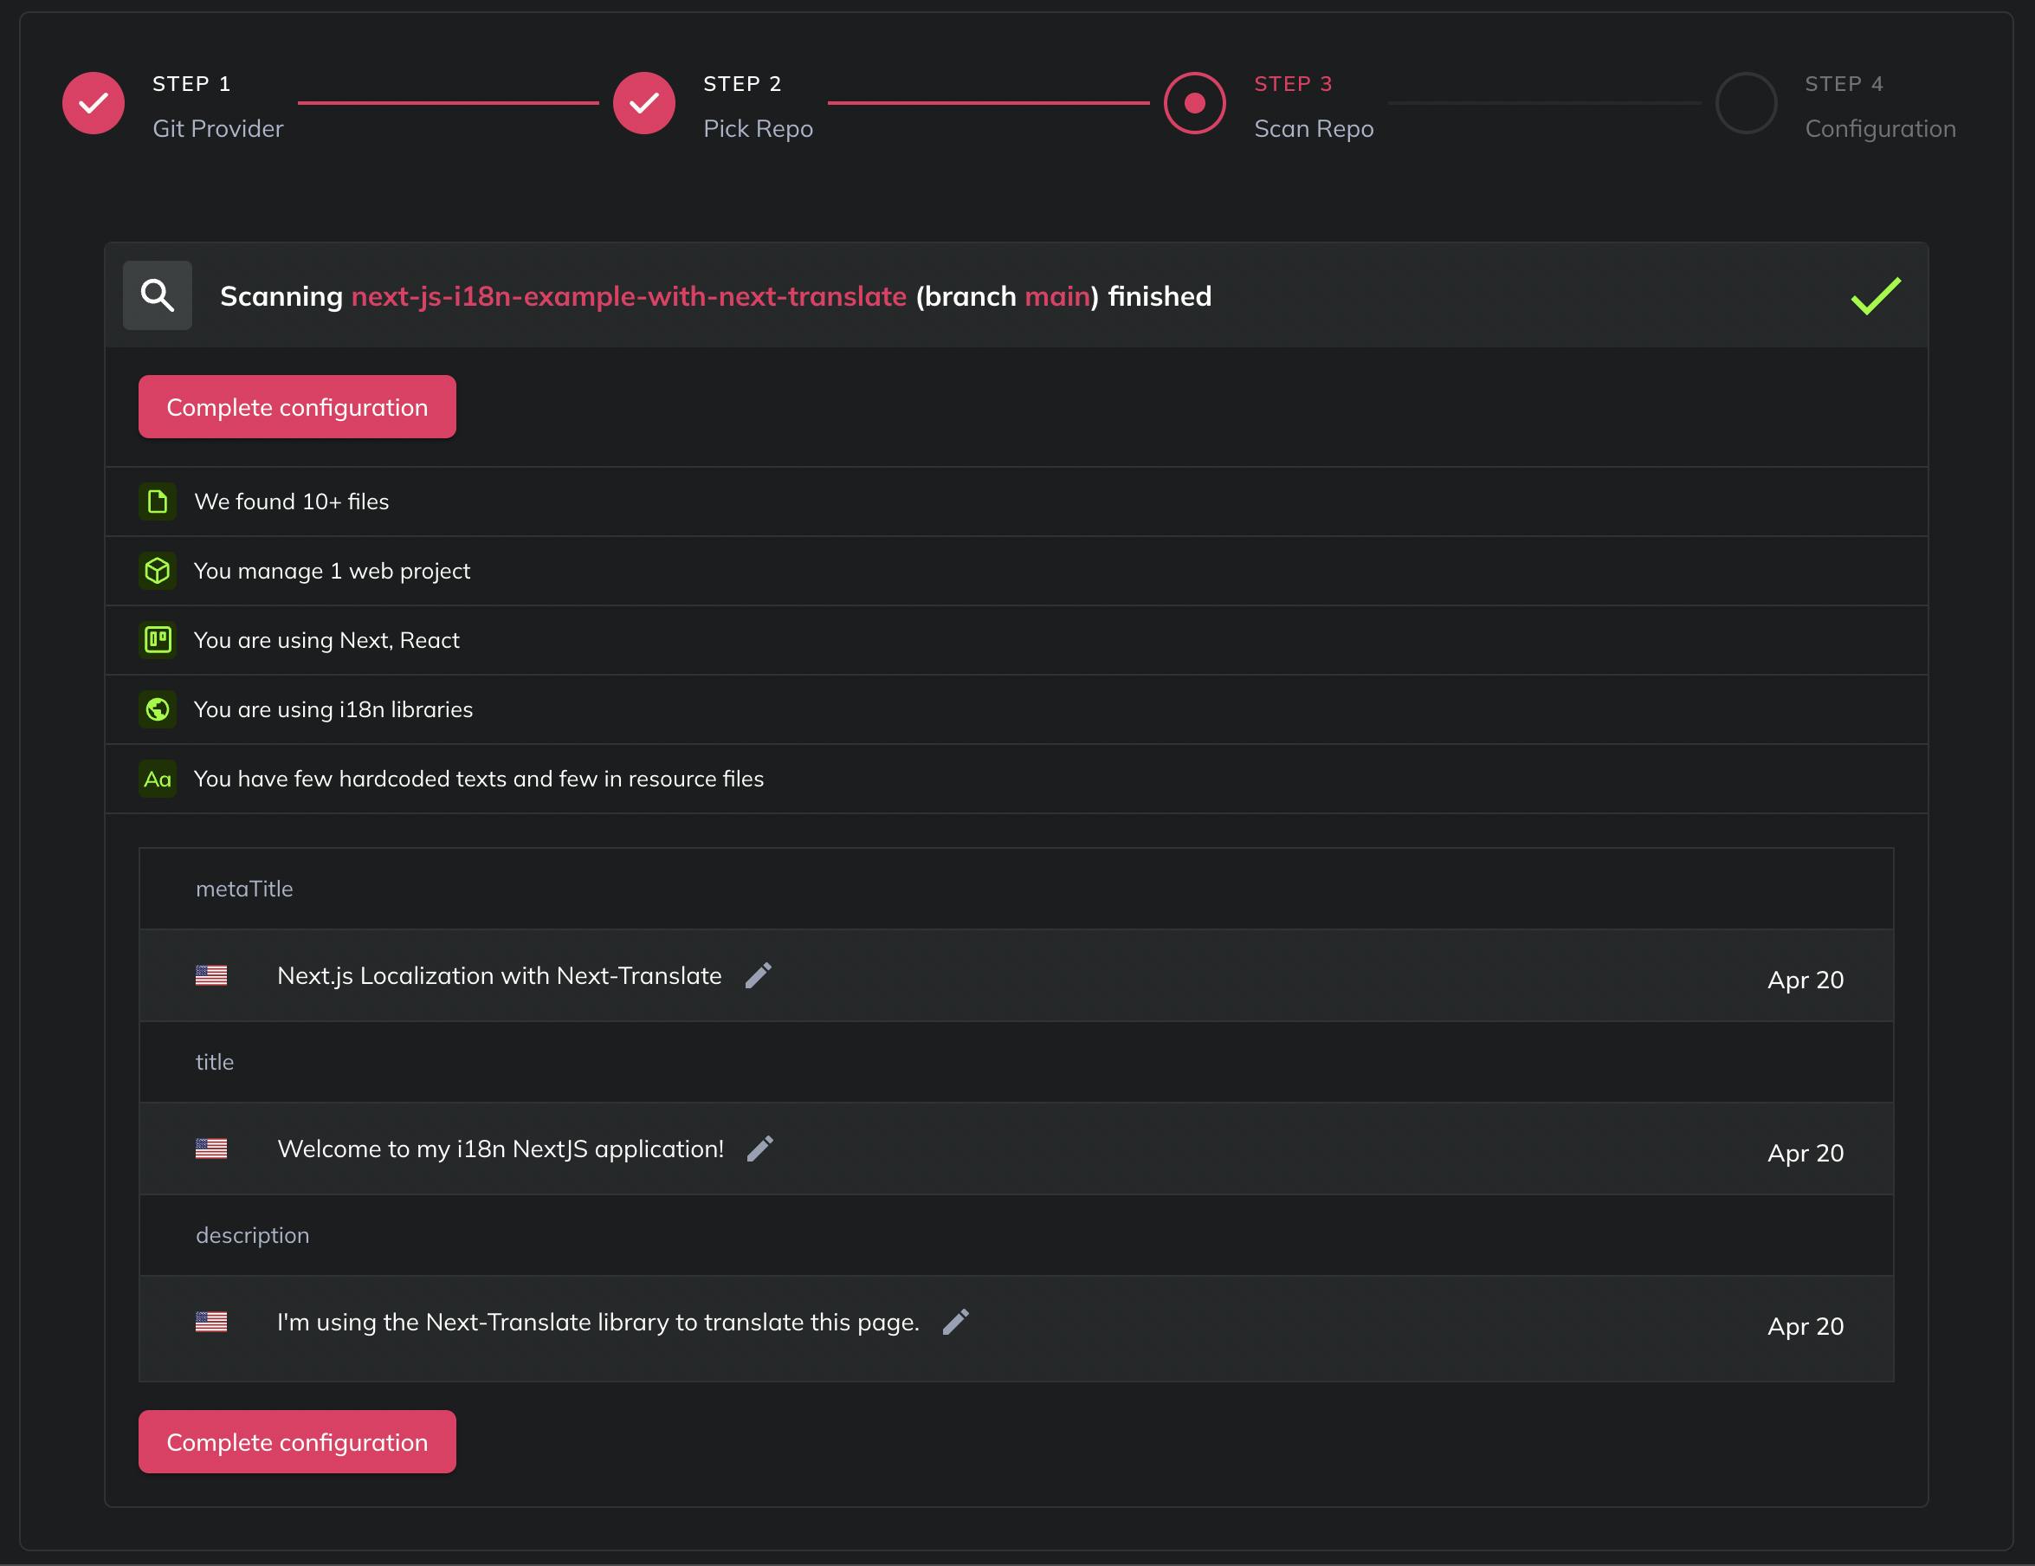The image size is (2035, 1566).
Task: Click 'You are using Next, React' text
Action: 326,640
